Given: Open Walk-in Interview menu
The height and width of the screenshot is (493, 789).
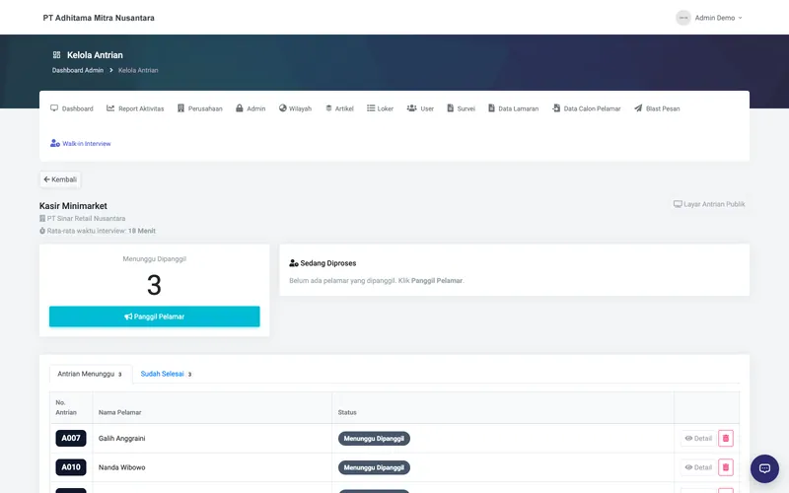Looking at the screenshot, I should 81,144.
